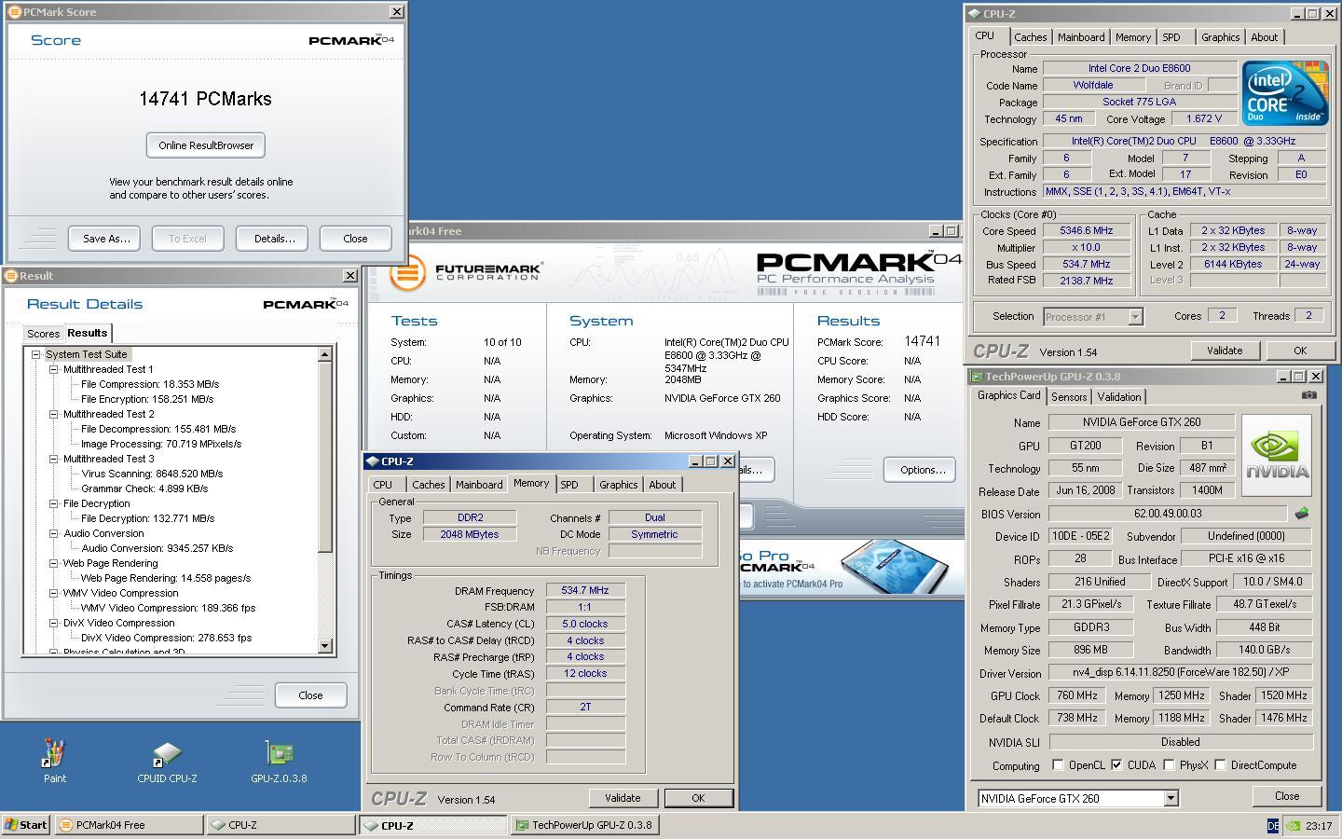Click the DE language indicator in tray
Screen dimensions: 1342x839
pos(1273,825)
